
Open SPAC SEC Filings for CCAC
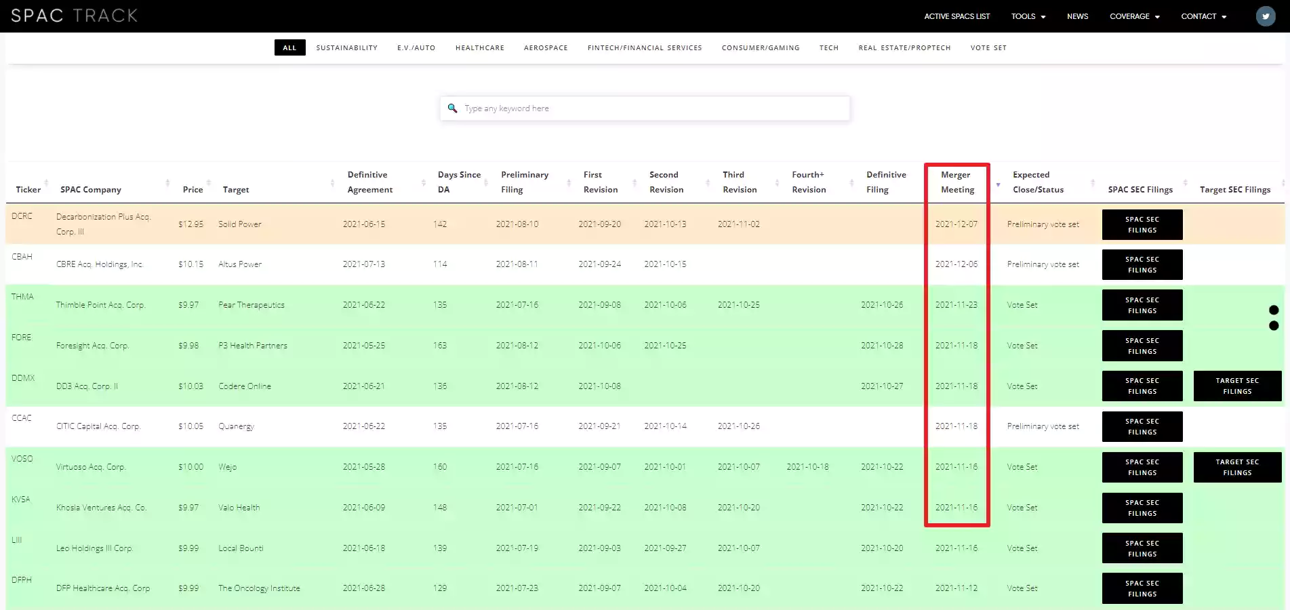(1142, 426)
